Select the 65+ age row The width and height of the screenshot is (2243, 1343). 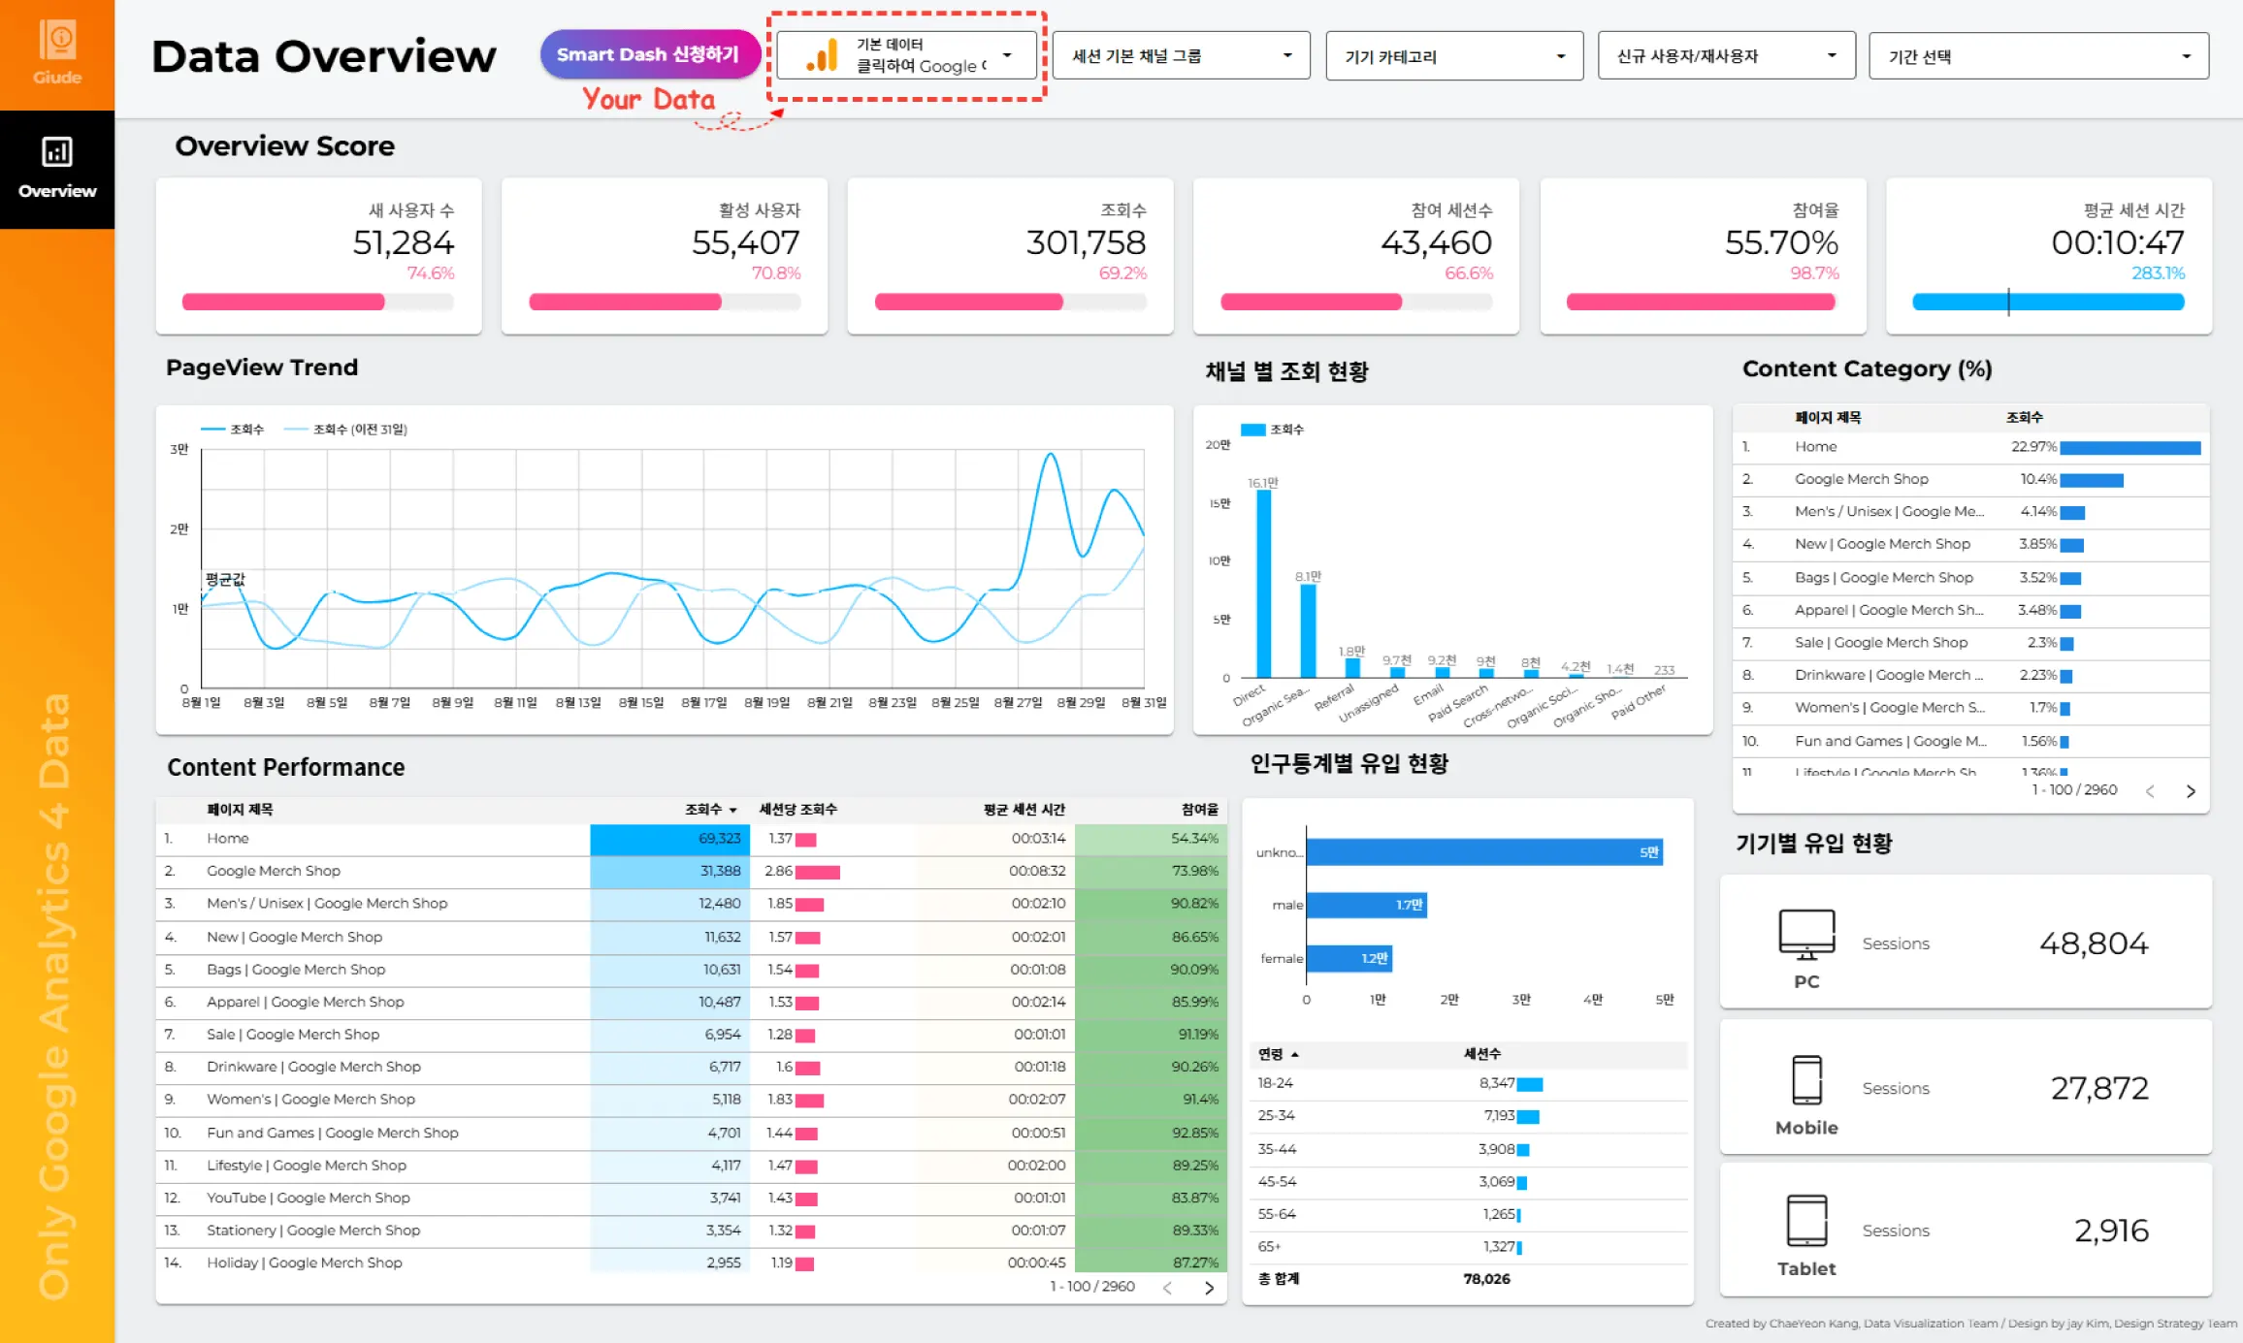pos(1468,1246)
